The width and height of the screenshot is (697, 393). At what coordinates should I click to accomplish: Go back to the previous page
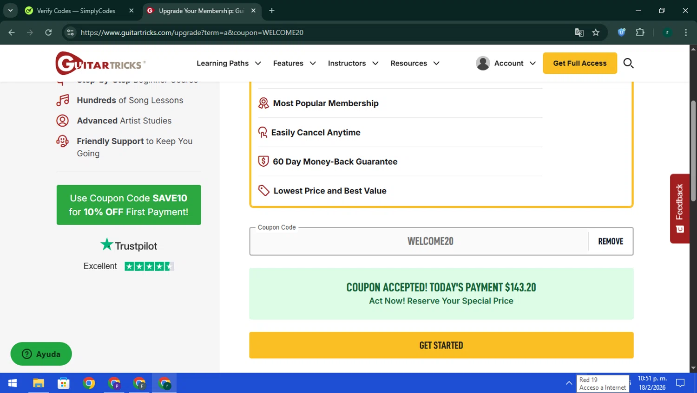coord(12,32)
